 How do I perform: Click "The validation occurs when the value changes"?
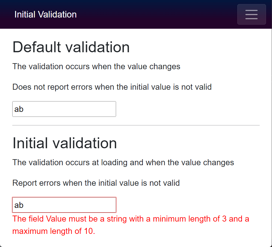(x=96, y=66)
